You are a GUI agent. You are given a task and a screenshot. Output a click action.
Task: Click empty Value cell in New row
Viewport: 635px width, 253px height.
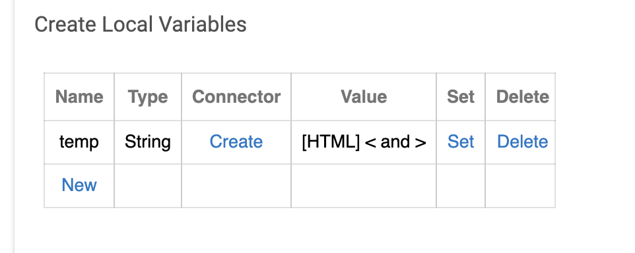point(364,186)
